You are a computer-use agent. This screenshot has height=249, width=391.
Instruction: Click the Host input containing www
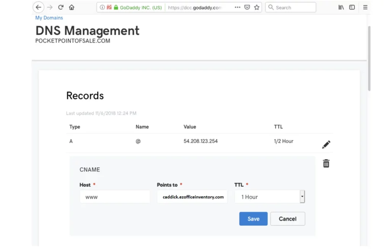(115, 196)
